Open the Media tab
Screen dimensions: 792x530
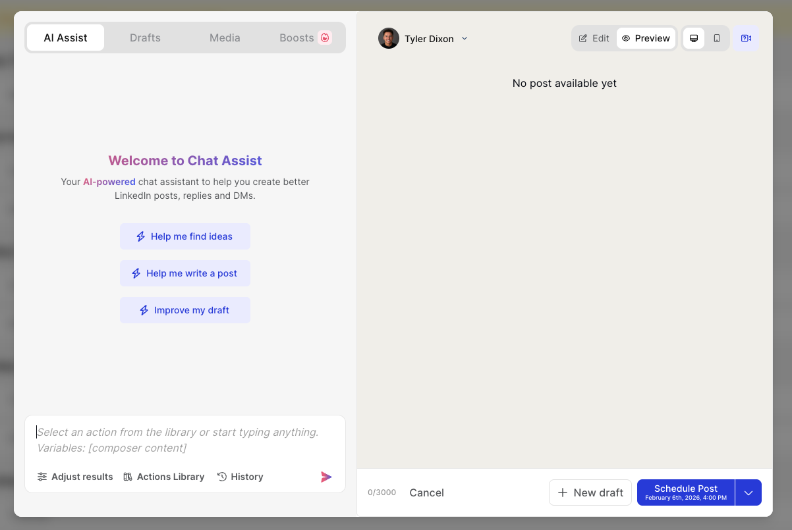225,38
